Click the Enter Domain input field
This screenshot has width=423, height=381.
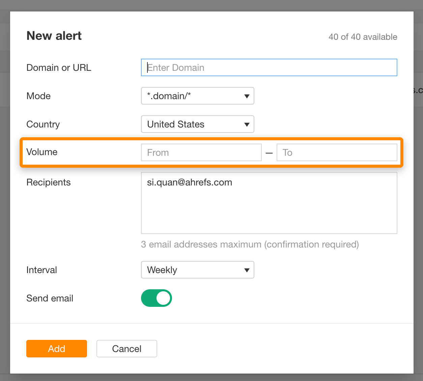tap(269, 67)
